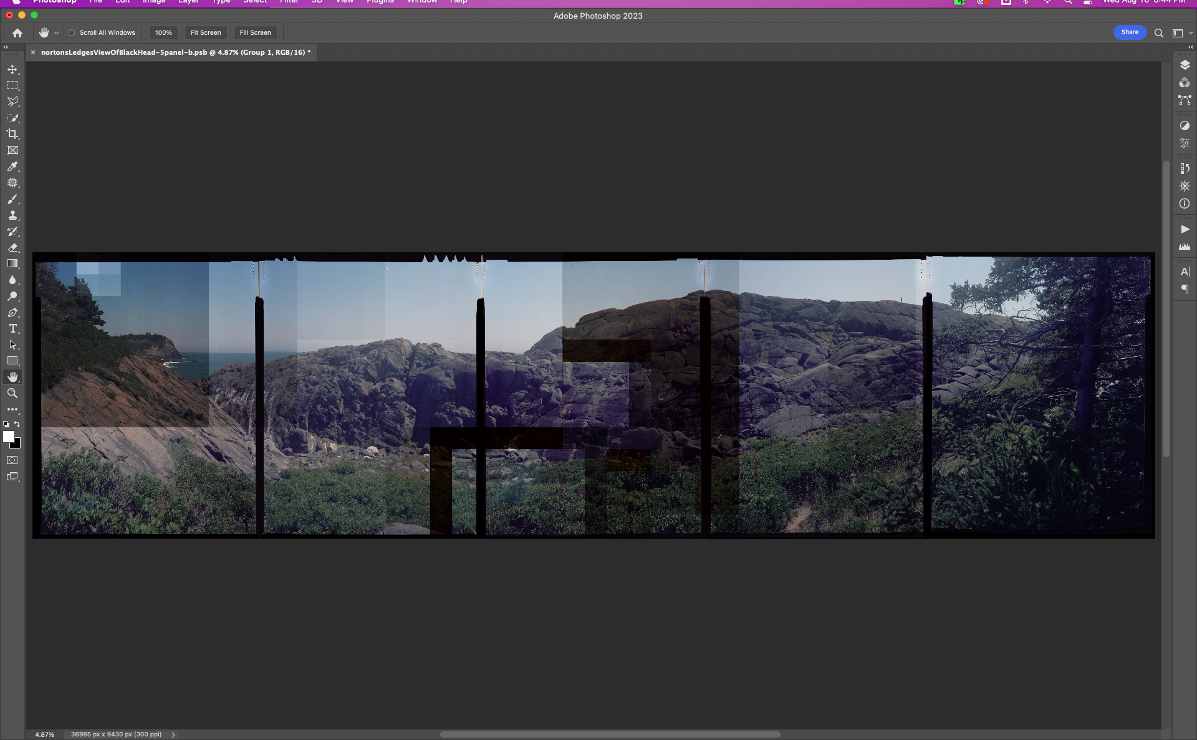This screenshot has width=1197, height=740.
Task: Toggle Quick Mask mode
Action: click(x=12, y=460)
